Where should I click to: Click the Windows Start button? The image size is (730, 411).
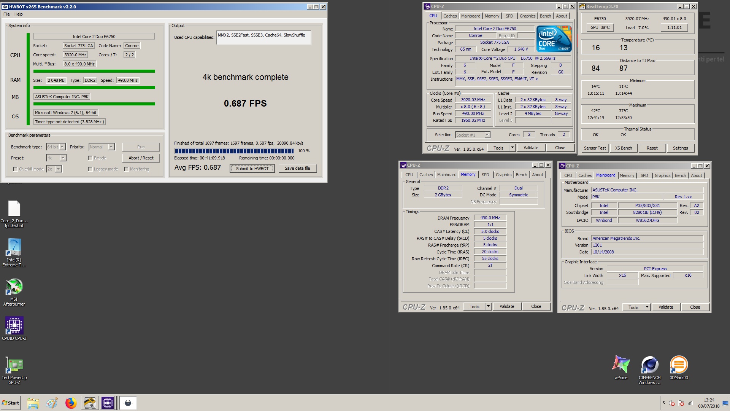coord(11,403)
